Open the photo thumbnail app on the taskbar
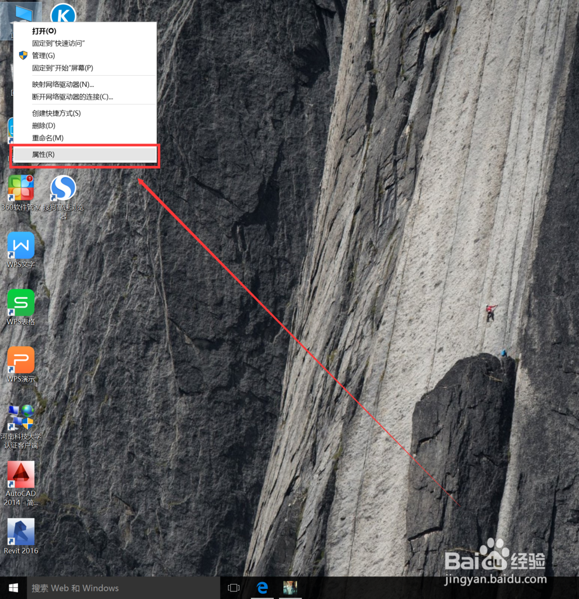579x599 pixels. coord(290,588)
